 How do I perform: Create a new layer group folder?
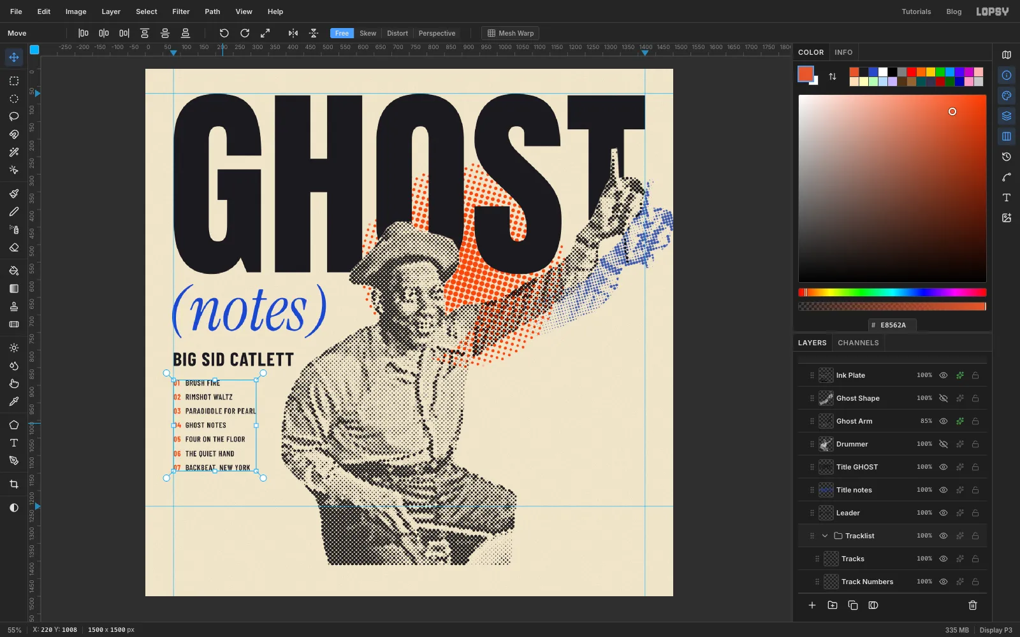[833, 605]
